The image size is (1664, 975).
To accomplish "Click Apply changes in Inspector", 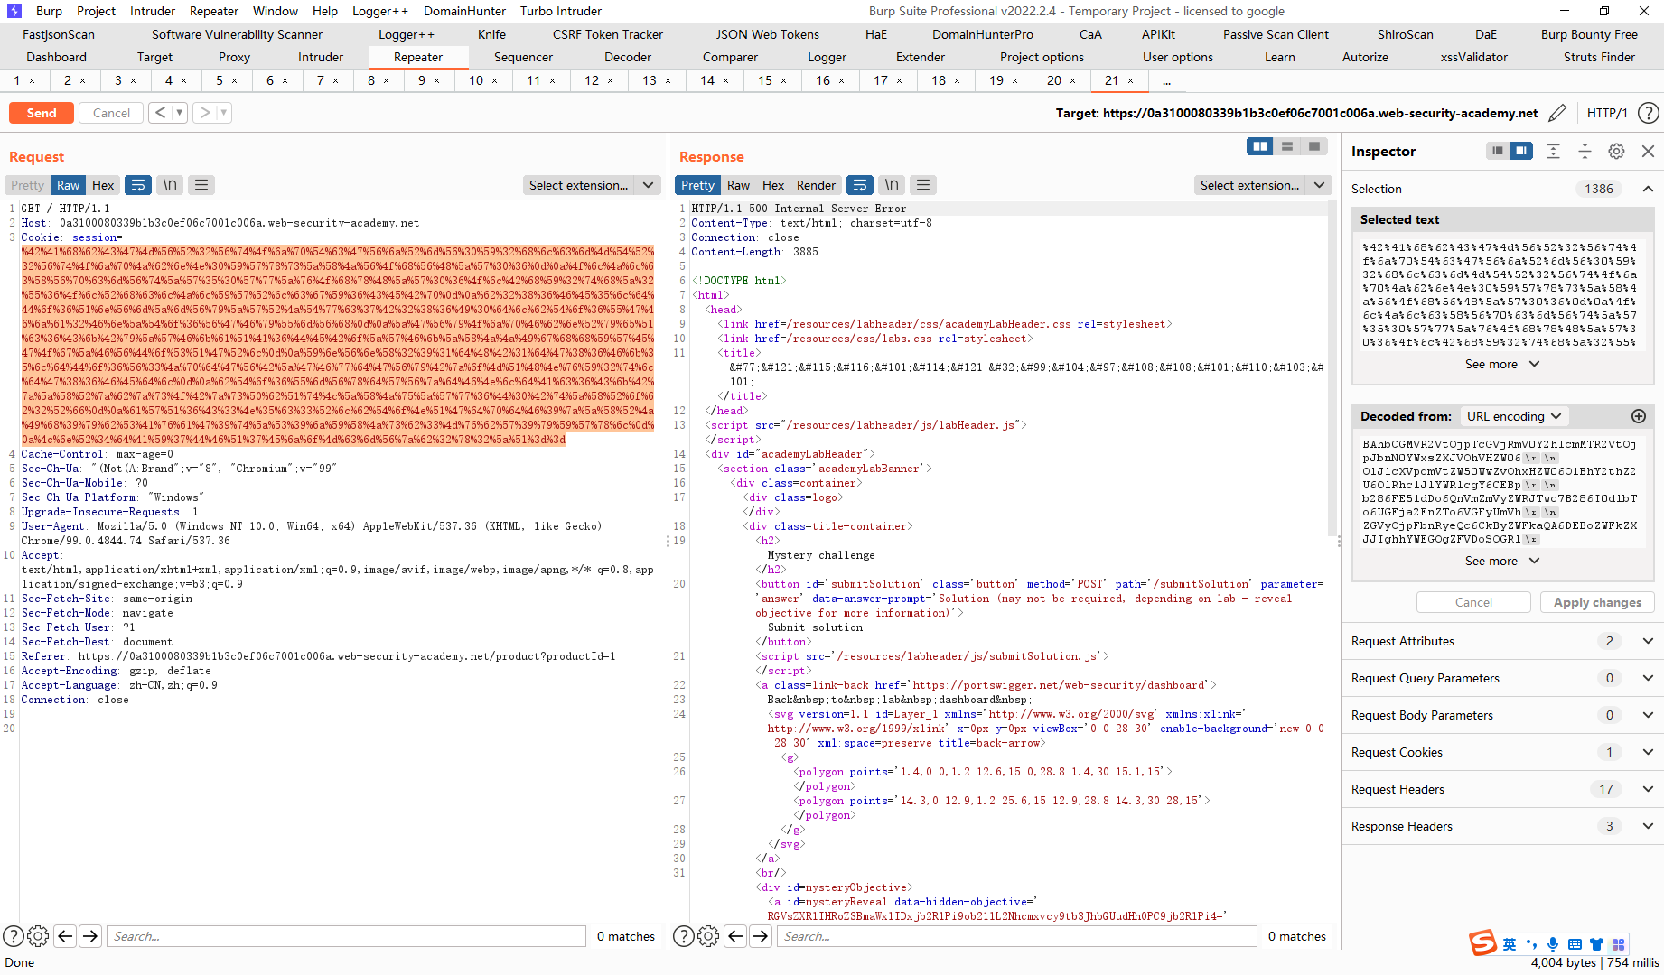I will coord(1597,602).
